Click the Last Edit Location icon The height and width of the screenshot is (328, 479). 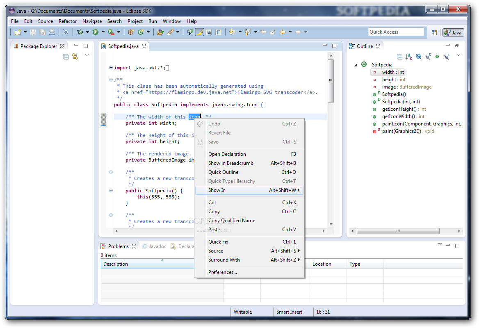[x=263, y=32]
